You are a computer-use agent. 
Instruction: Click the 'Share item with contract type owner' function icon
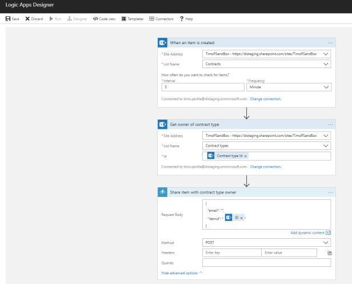pyautogui.click(x=163, y=192)
